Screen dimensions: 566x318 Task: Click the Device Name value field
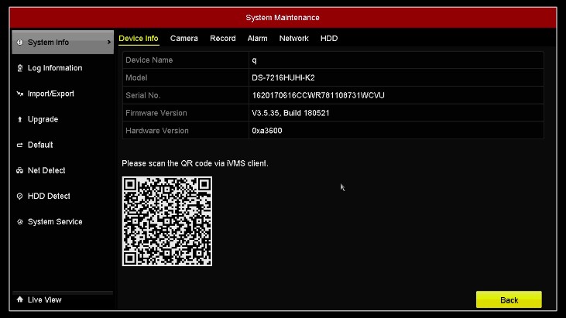[x=395, y=60]
